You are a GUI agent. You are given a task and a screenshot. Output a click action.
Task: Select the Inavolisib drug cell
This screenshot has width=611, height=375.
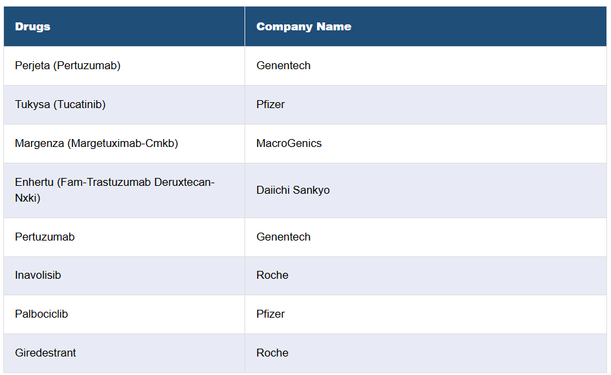point(38,275)
